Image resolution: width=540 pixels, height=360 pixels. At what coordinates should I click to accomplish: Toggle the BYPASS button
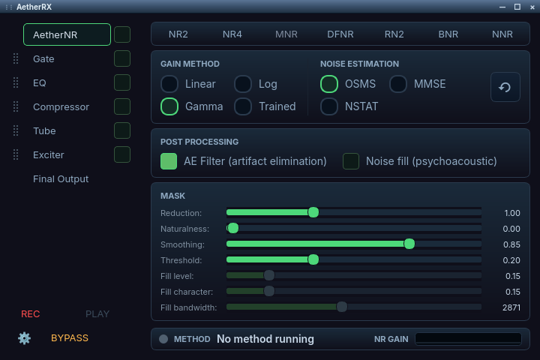tap(70, 338)
